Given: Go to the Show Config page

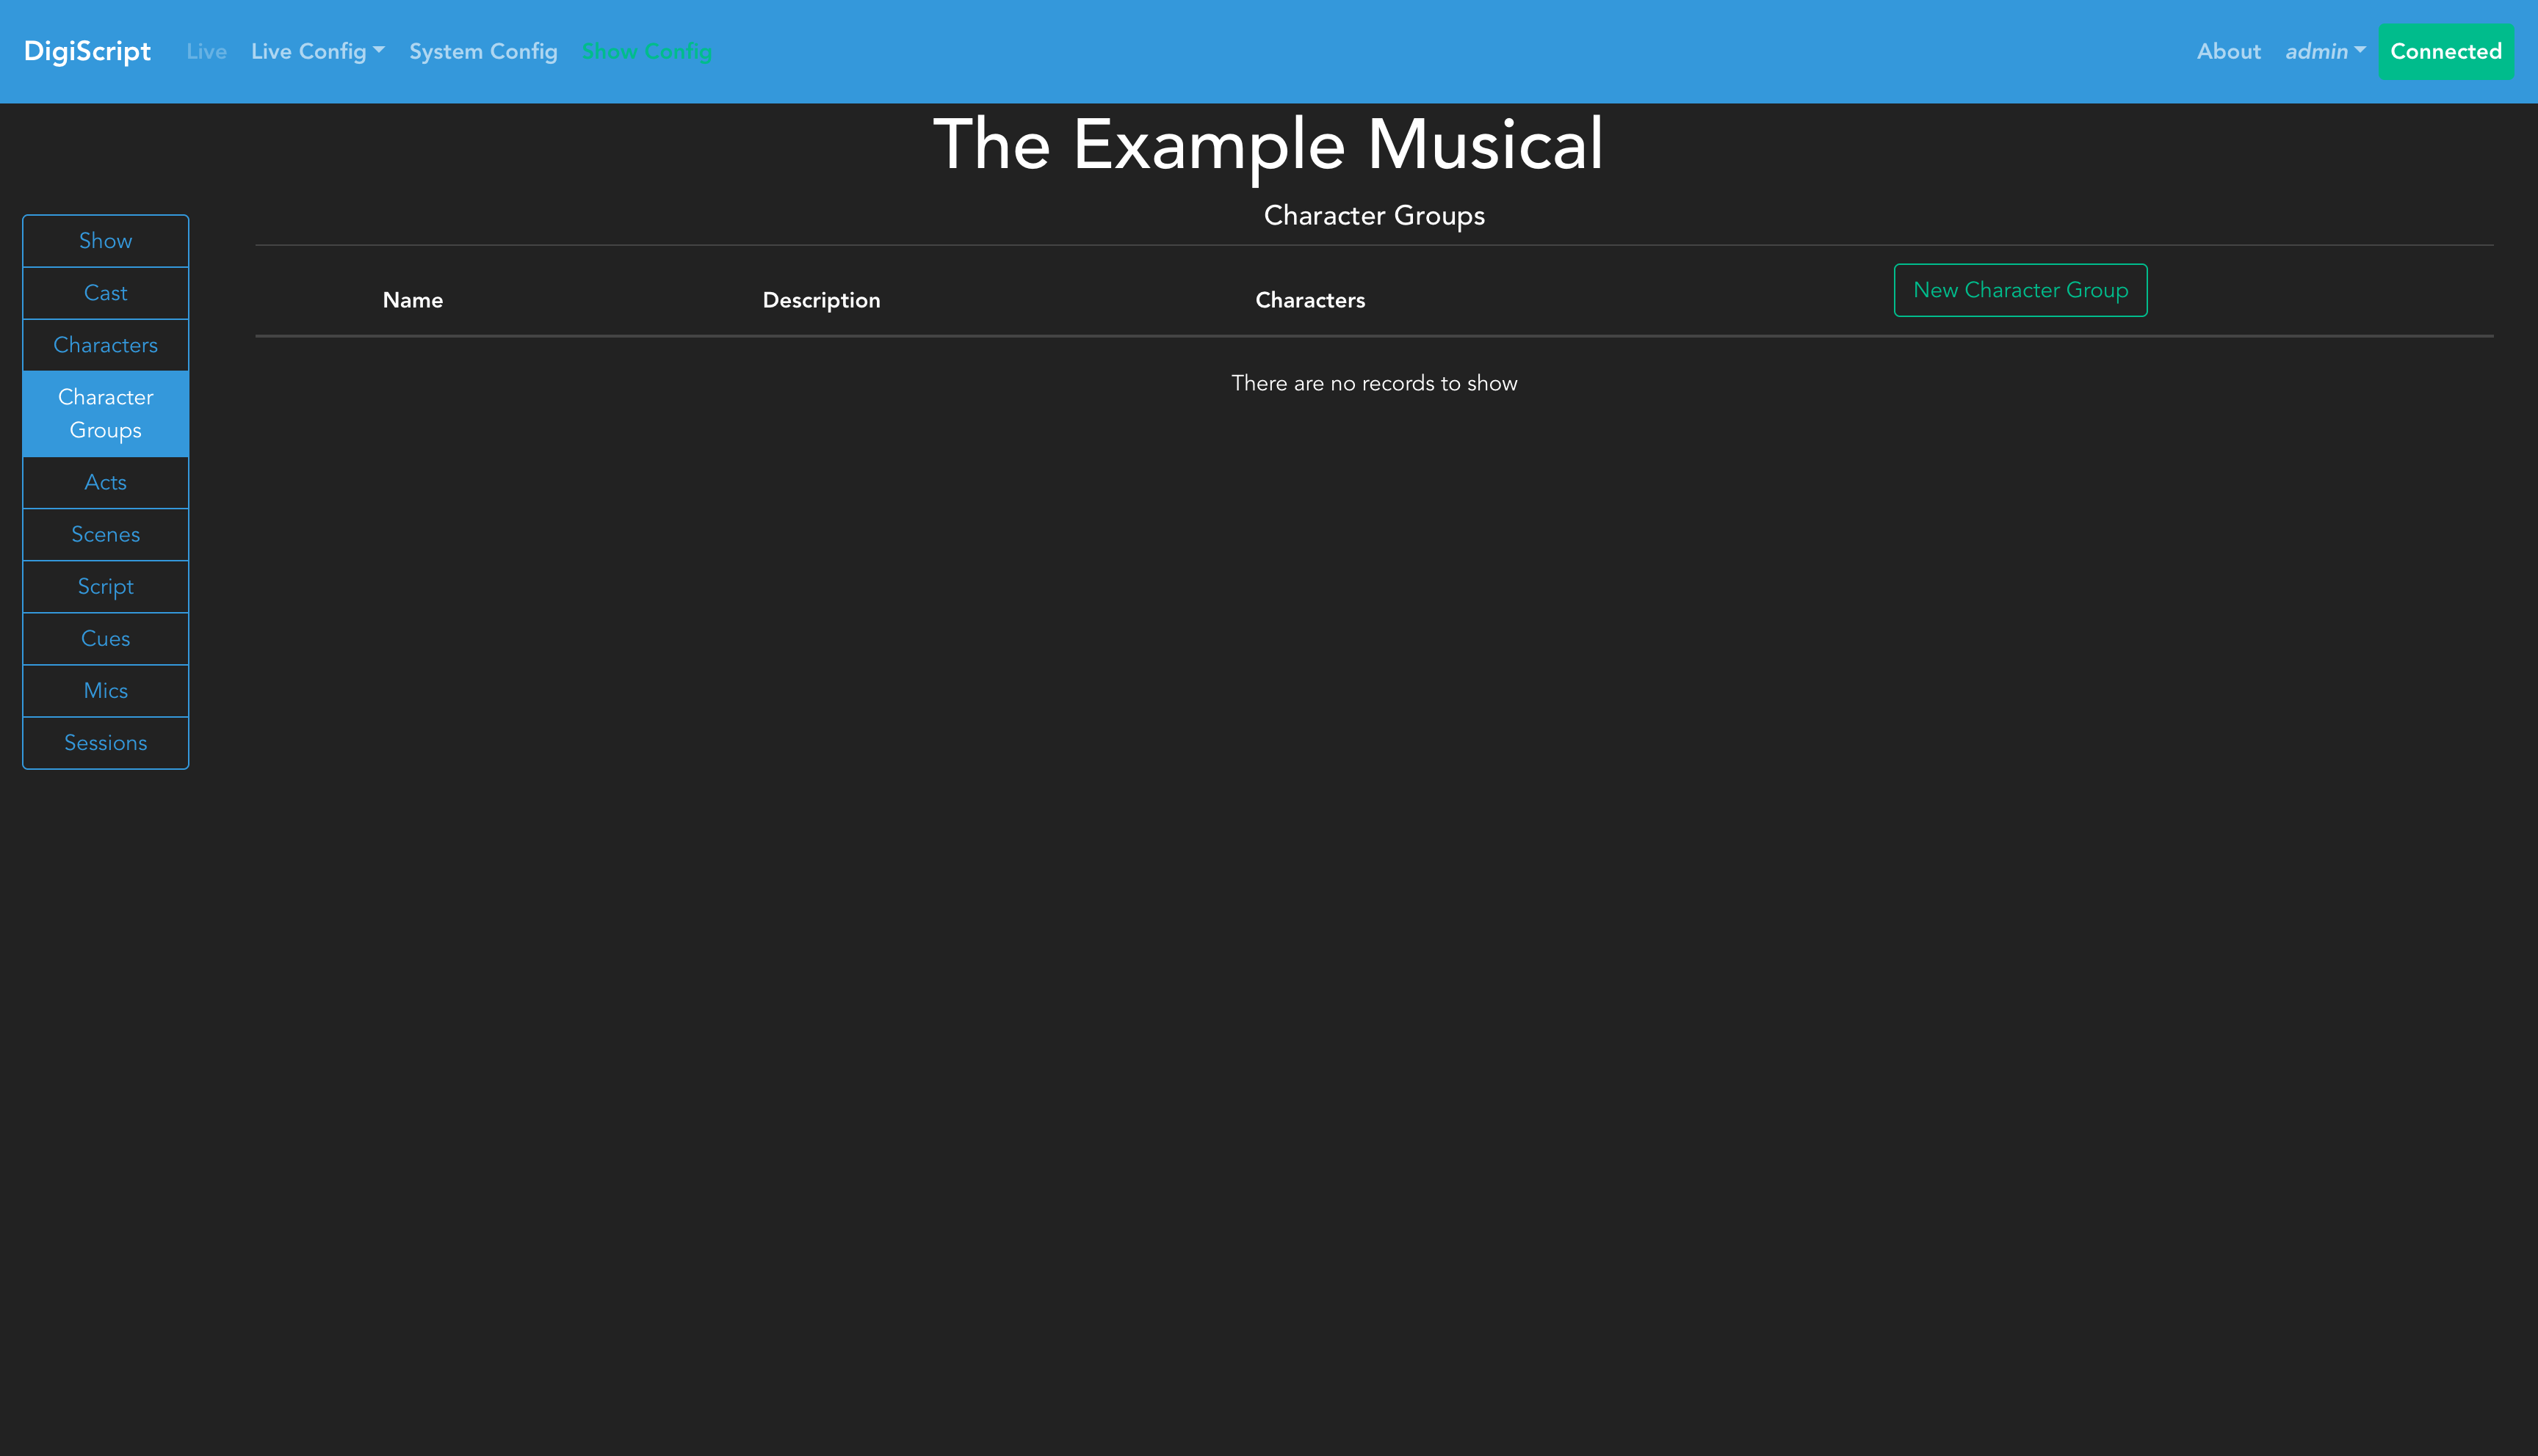Looking at the screenshot, I should tap(646, 51).
